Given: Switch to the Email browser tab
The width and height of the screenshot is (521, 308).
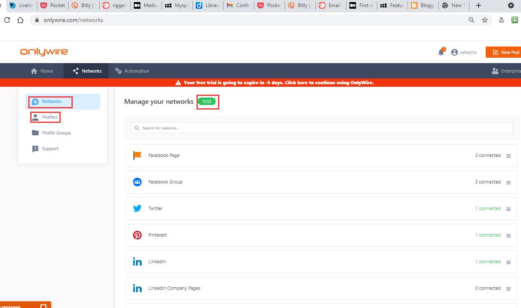Looking at the screenshot, I should (331, 5).
